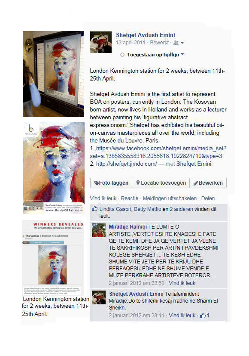This screenshot has height=356, width=249.
Task: Toggle the Toegestaan op tijdlijn circle
Action: coord(122,55)
